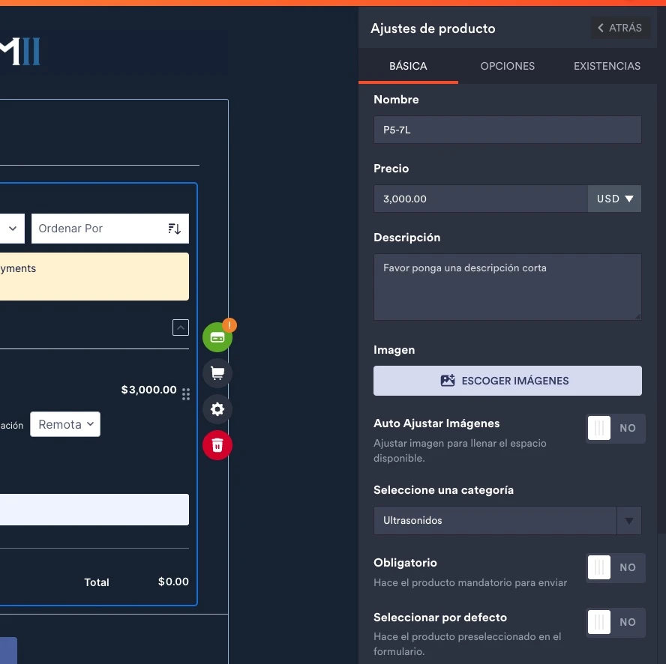Open the shopping cart product list icon
Image resolution: width=666 pixels, height=664 pixels.
point(217,373)
